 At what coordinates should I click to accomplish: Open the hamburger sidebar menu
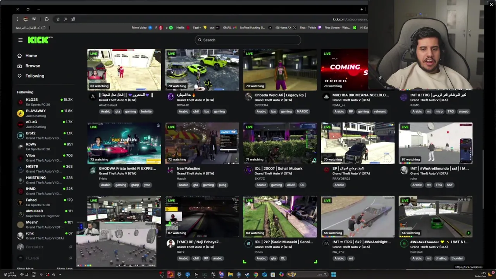[20, 40]
